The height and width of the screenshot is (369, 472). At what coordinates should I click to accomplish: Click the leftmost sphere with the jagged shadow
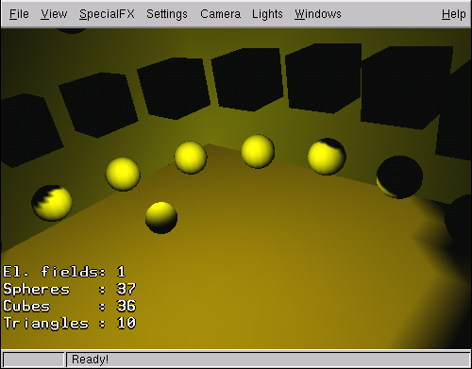point(52,203)
